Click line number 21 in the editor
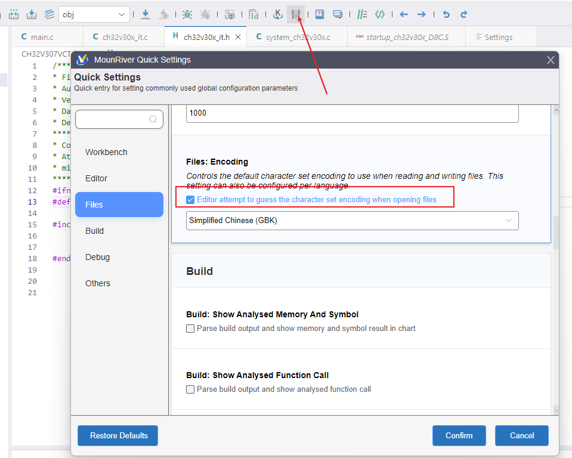 pos(32,292)
